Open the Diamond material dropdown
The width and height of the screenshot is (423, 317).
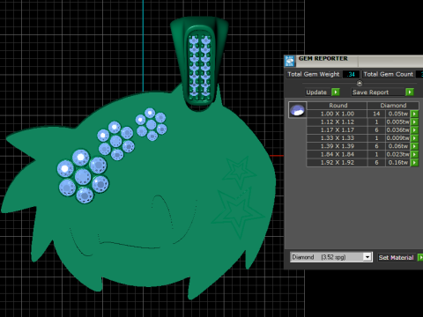(x=367, y=257)
